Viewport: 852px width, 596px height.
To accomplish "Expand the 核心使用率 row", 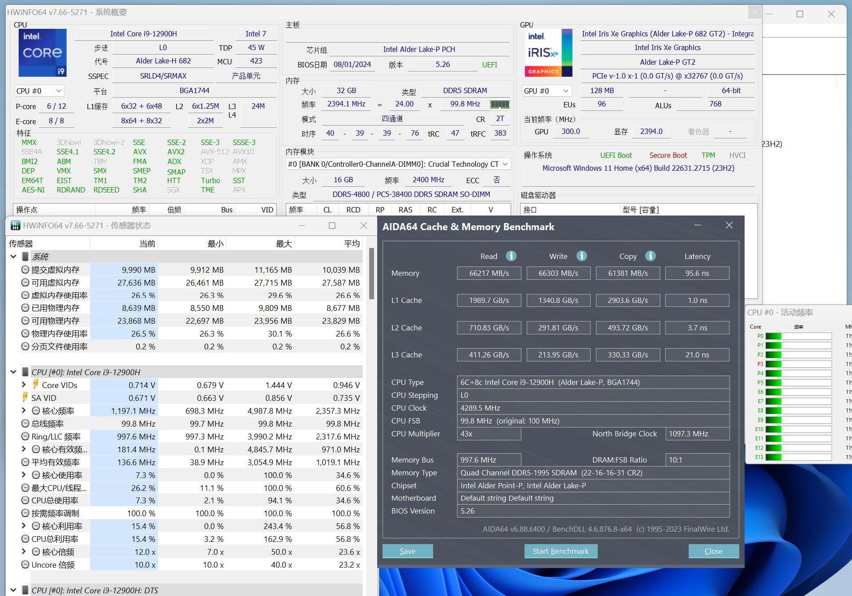I will pyautogui.click(x=24, y=474).
